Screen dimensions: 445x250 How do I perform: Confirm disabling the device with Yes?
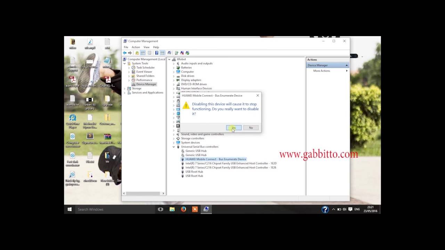tap(234, 128)
